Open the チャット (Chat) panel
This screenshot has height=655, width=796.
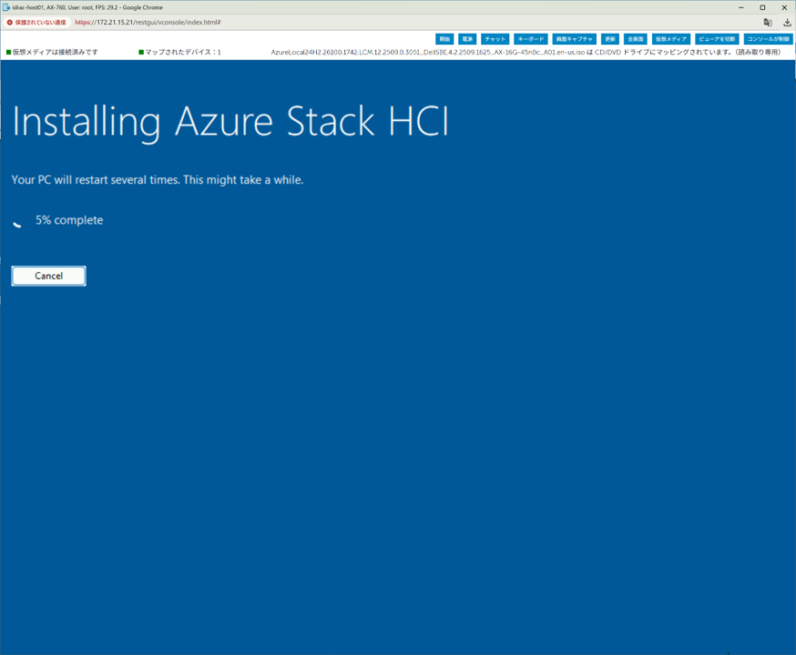coord(495,39)
